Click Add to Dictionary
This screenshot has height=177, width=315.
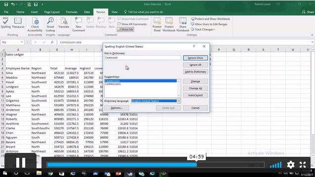pos(195,72)
